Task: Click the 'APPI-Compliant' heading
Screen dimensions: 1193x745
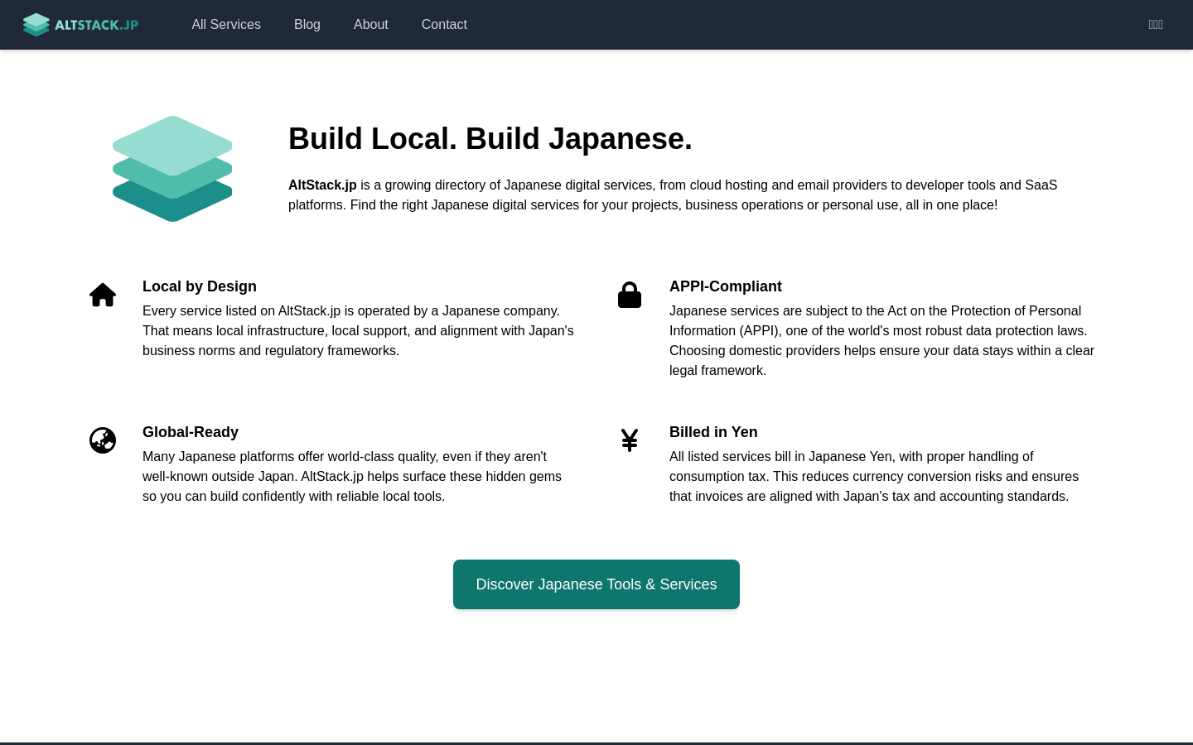Action: (x=726, y=286)
